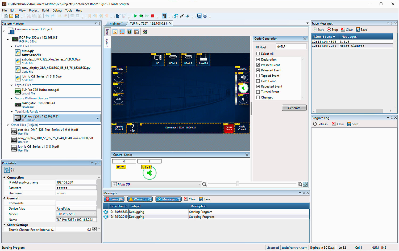Screen dimensions: 399x251
Task: Click the green refresh arrows layout icon
Action: (x=129, y=32)
